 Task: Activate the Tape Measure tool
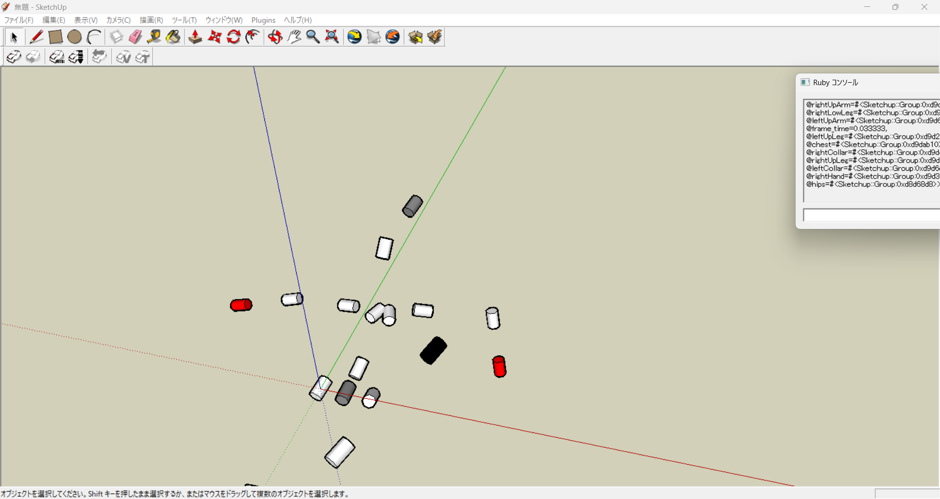(154, 37)
